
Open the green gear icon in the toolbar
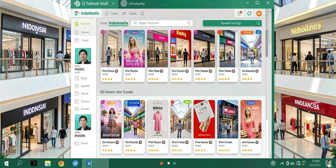(x=249, y=13)
